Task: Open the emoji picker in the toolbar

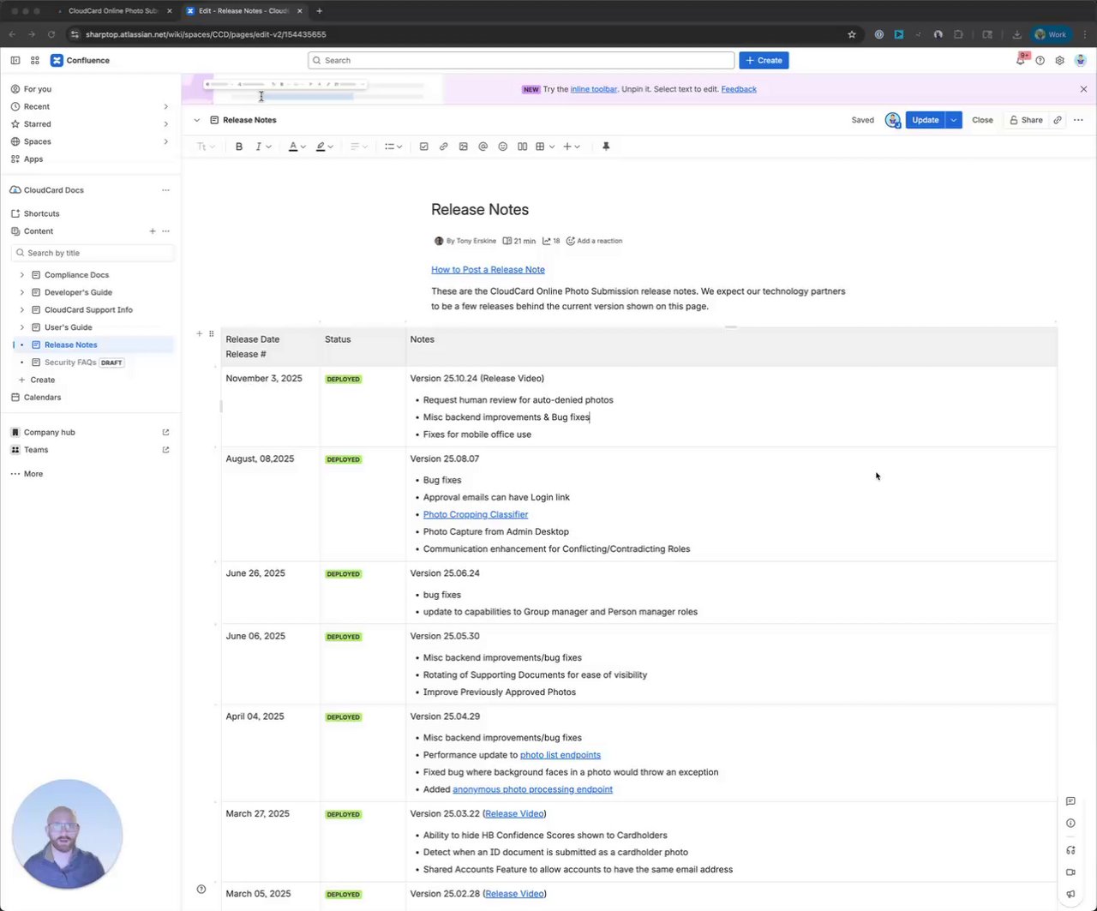Action: 503,147
